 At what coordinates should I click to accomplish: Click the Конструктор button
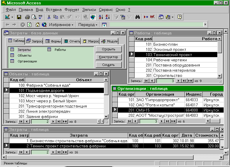point(109,57)
